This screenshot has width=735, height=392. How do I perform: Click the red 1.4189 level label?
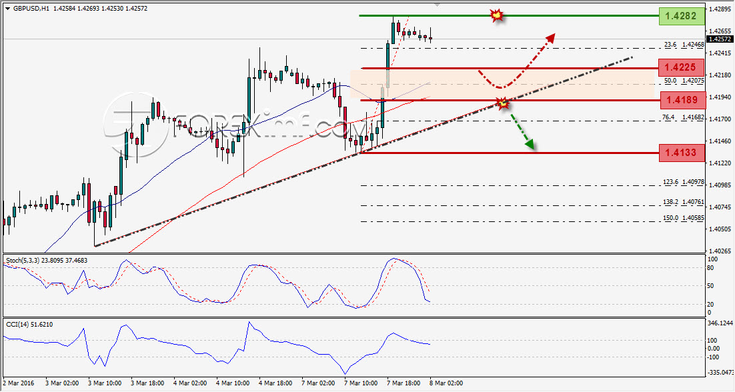[x=683, y=100]
